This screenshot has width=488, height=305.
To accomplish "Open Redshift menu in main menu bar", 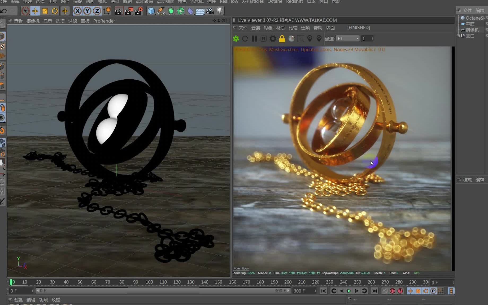I will point(294,2).
